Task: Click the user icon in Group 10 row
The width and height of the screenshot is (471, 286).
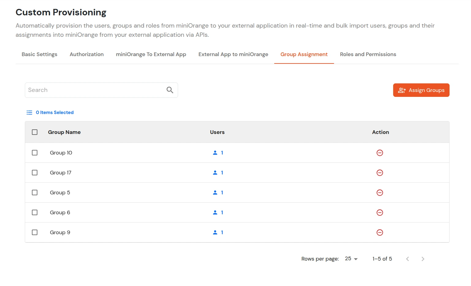Action: (x=215, y=152)
